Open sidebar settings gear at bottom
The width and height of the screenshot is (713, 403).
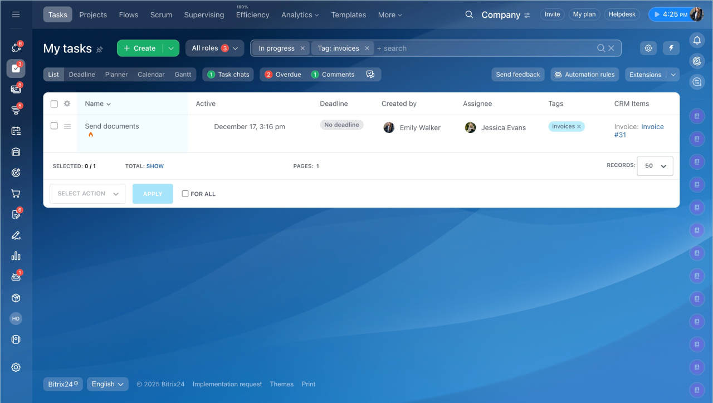pyautogui.click(x=16, y=367)
